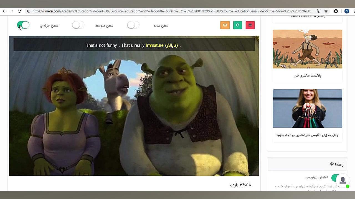Screen dimensions: 355x199
Task: Open the پادکست هاکلبری فین title link
Action: (307, 75)
